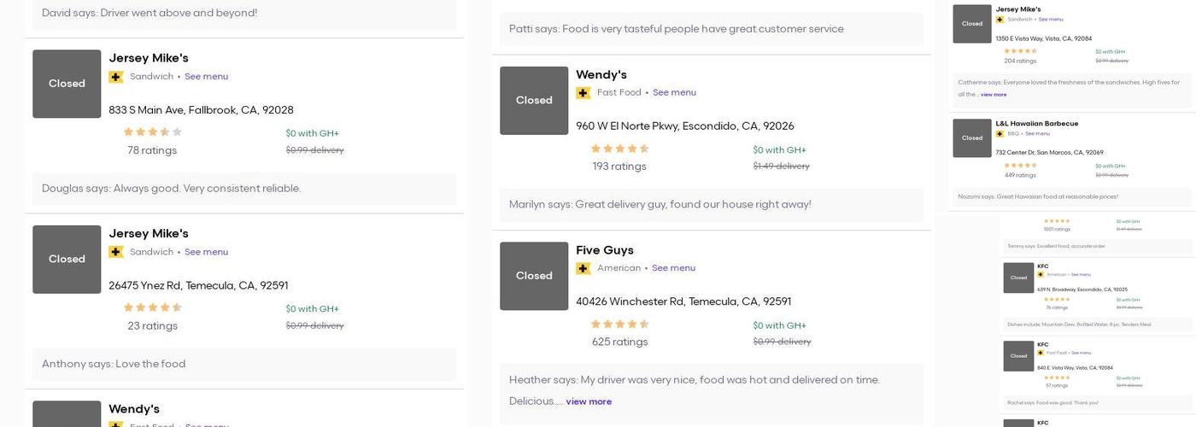Viewport: 1196px width, 427px height.
Task: Click the GH+ badge on Vista Jersey Mike's
Action: click(x=1000, y=20)
